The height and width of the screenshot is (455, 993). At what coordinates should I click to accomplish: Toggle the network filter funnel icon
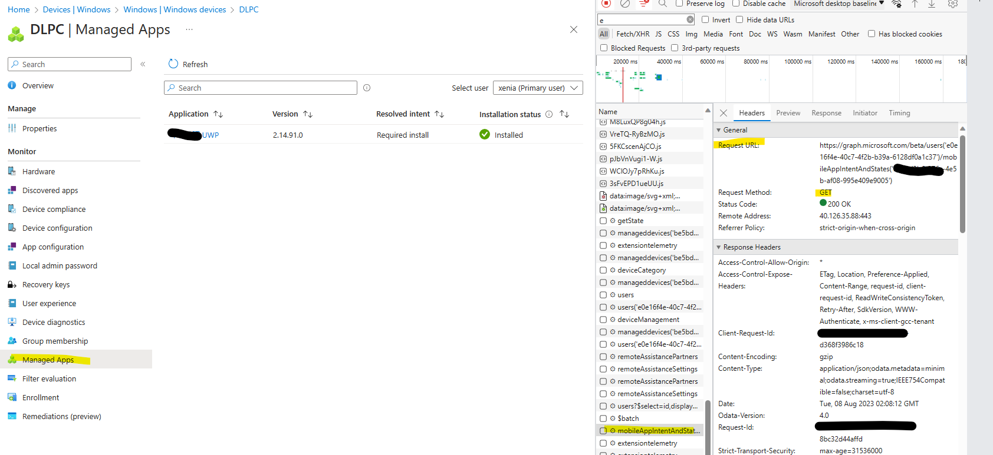point(644,4)
